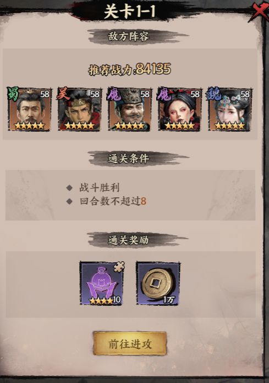The height and width of the screenshot is (383, 269).
Task: Start the attack with 前往进攻 button
Action: 130,343
